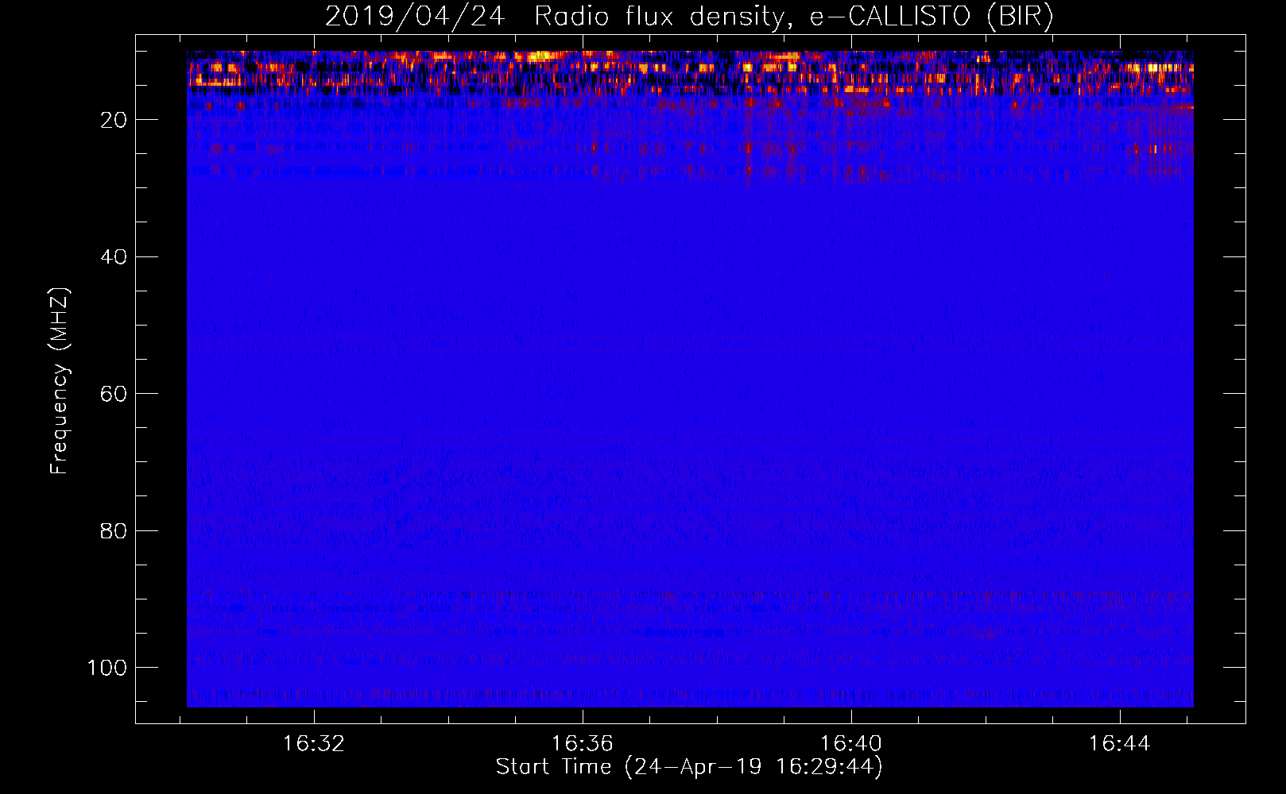1286x794 pixels.
Task: Click the plot title '2019/04/24 Radio flux density, e-CALLISTO (BIR)'
Action: (x=689, y=17)
